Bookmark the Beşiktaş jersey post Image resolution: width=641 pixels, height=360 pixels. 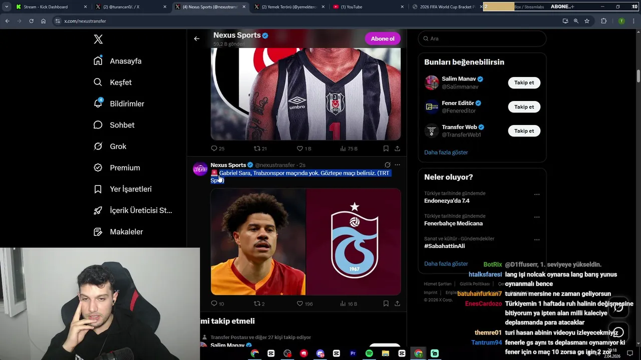pyautogui.click(x=386, y=148)
